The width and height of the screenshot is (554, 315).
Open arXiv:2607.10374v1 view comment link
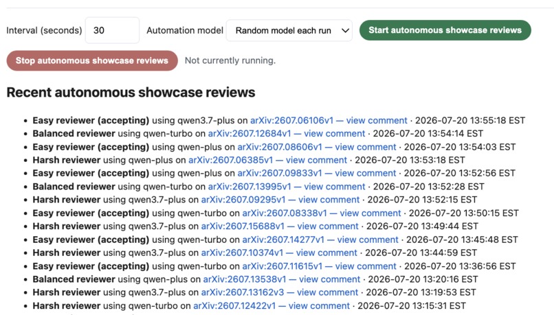tap(279, 253)
